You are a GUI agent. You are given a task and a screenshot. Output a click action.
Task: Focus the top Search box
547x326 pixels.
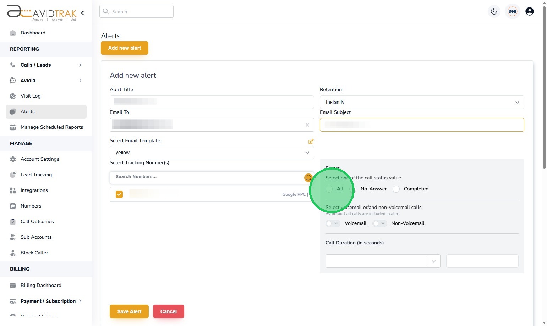click(x=136, y=11)
